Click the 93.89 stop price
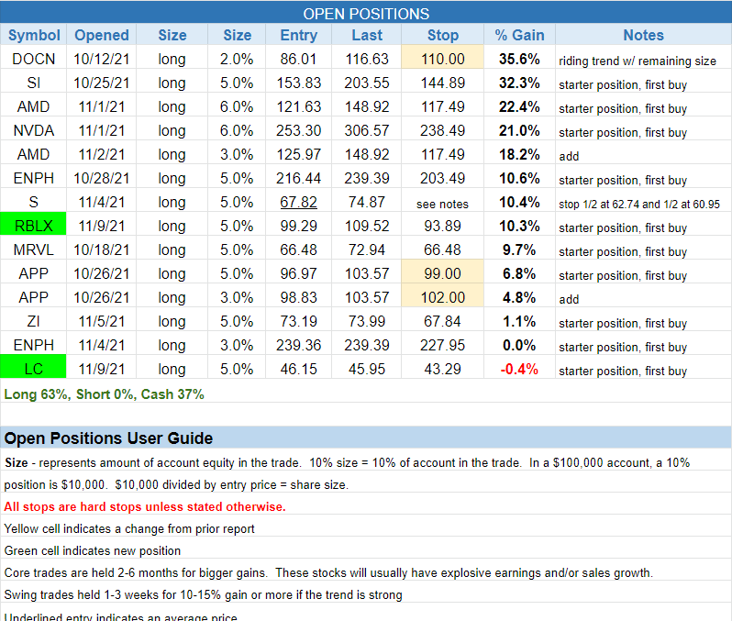Viewport: 732px width, 621px height. [x=442, y=226]
